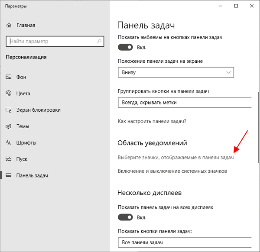260x252 pixels.
Task: Turn off taskbar button badges toggle
Action: coord(125,47)
